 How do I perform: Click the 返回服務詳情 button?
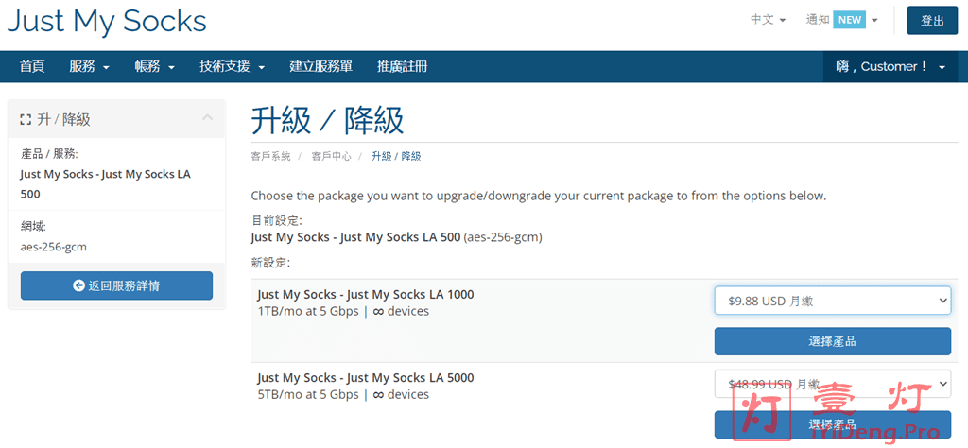click(116, 285)
